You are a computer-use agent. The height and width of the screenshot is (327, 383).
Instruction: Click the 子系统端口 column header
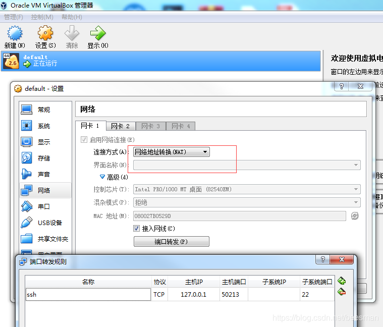[317, 282]
